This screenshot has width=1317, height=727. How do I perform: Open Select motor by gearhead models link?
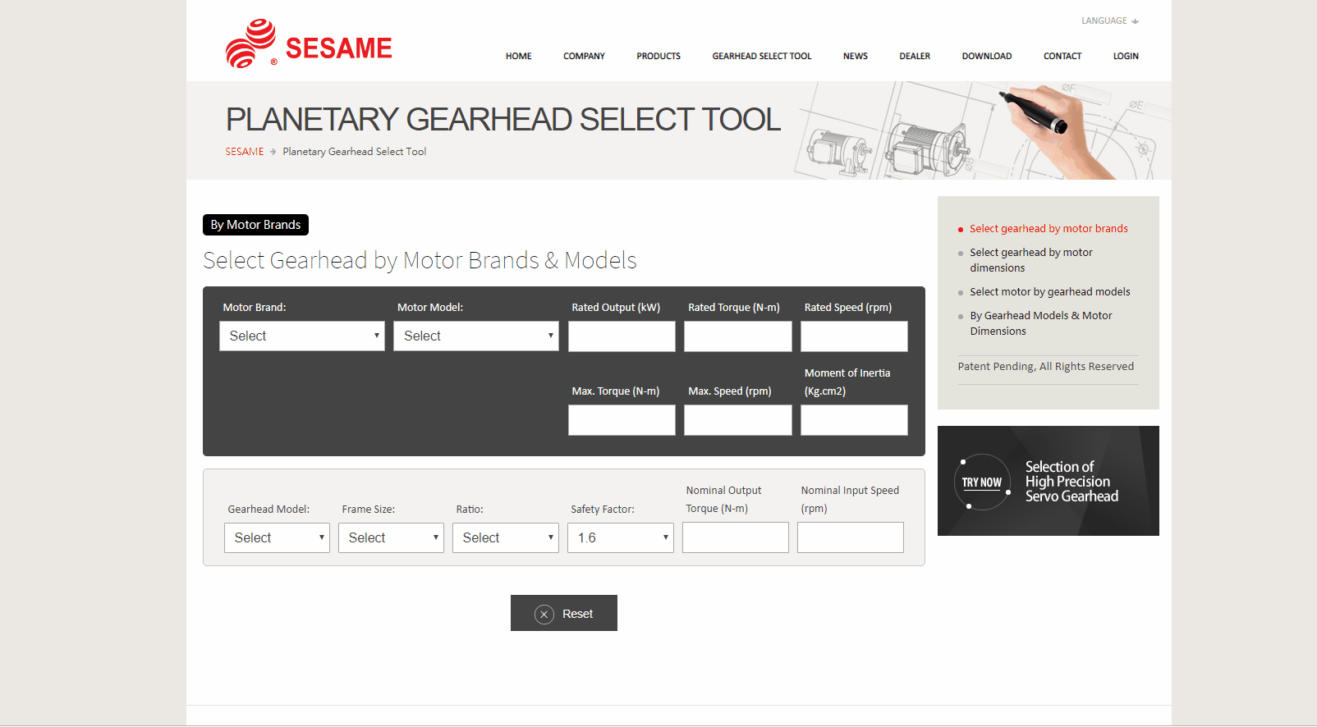[x=1050, y=292]
